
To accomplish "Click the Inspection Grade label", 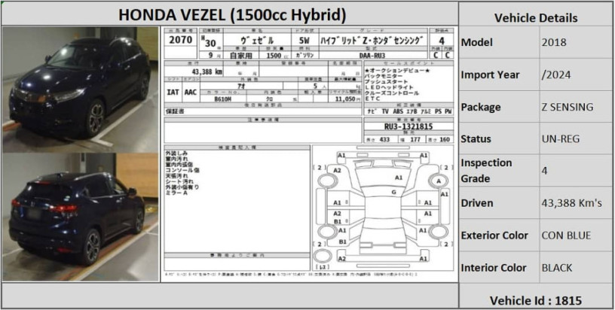I will 487,170.
